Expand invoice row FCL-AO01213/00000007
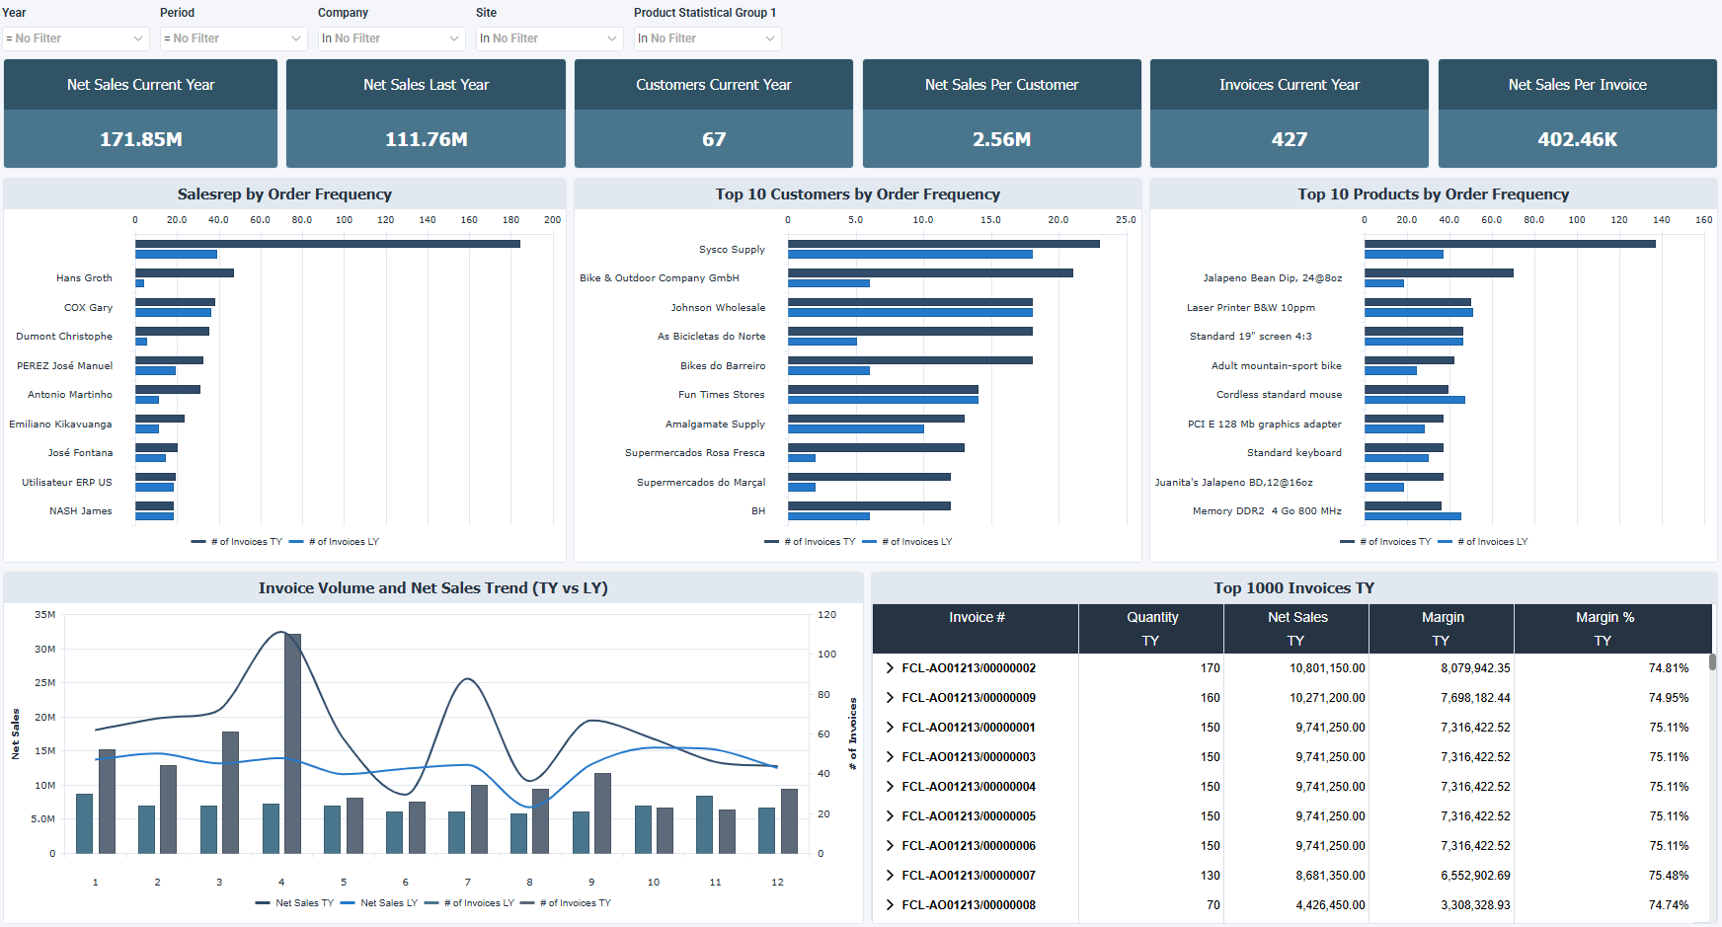This screenshot has height=927, width=1722. pyautogui.click(x=890, y=876)
